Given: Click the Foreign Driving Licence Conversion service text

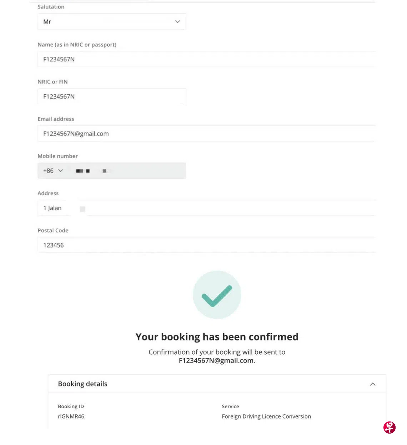Looking at the screenshot, I should [266, 416].
